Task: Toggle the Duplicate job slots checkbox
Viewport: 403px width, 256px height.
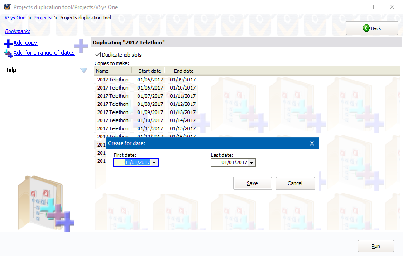Action: [97, 55]
